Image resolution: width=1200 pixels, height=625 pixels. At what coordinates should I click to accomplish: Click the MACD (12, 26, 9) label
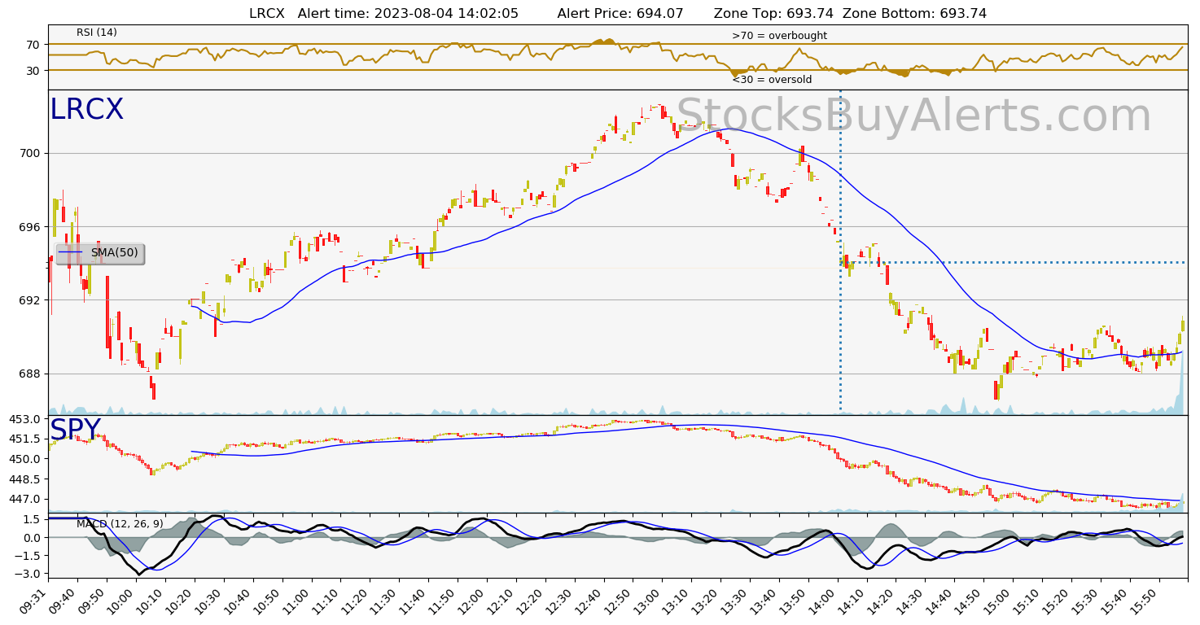[x=120, y=524]
